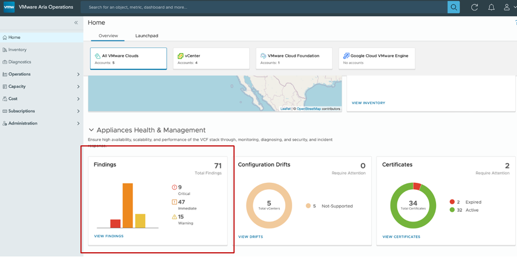This screenshot has height=258, width=517.
Task: Select the vCenter accounts card
Action: pos(211,58)
